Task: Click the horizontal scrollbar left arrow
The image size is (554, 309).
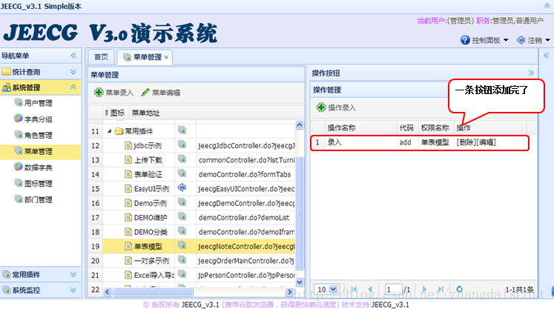Action: pos(108,292)
